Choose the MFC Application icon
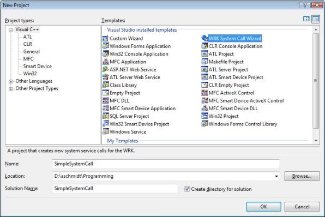Image resolution: width=325 pixels, height=217 pixels. click(105, 62)
